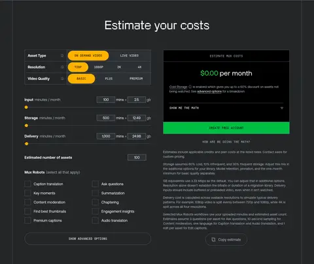This screenshot has width=314, height=264.
Task: Click the Video Quality info icon
Action: coord(62,78)
